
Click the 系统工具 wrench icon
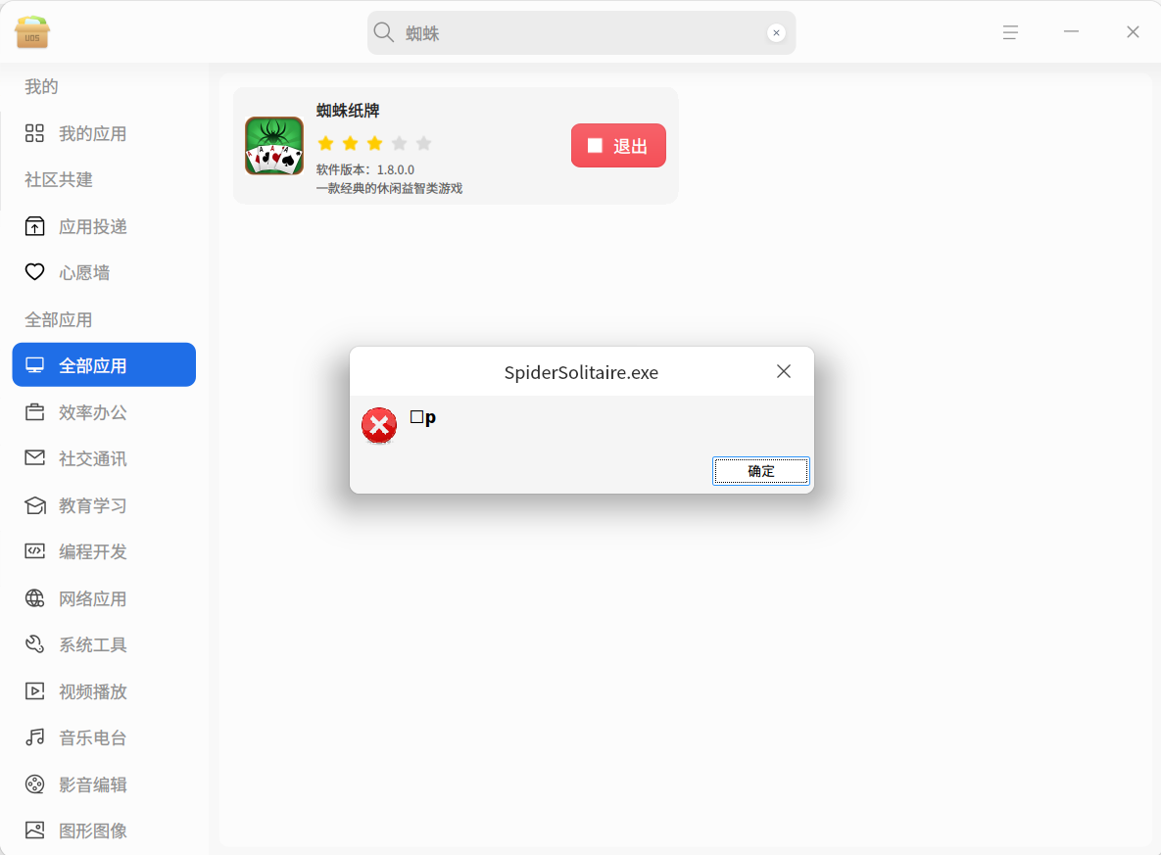[34, 644]
